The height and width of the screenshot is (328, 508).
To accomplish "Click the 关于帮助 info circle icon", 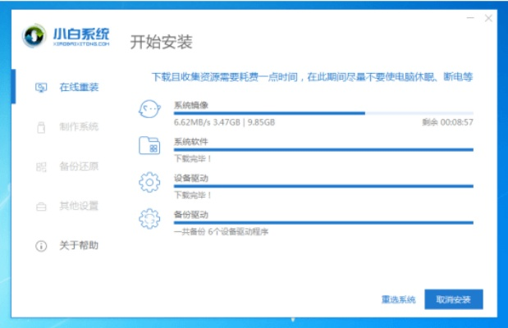I will click(x=41, y=246).
